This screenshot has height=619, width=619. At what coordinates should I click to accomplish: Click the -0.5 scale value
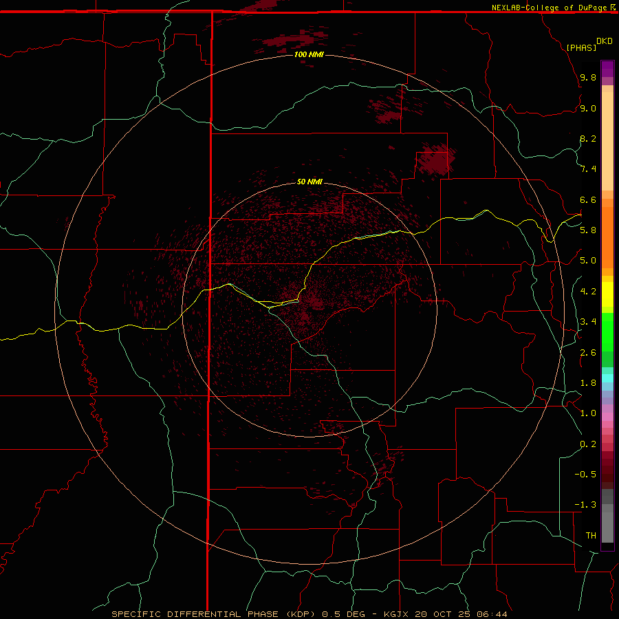(x=585, y=474)
